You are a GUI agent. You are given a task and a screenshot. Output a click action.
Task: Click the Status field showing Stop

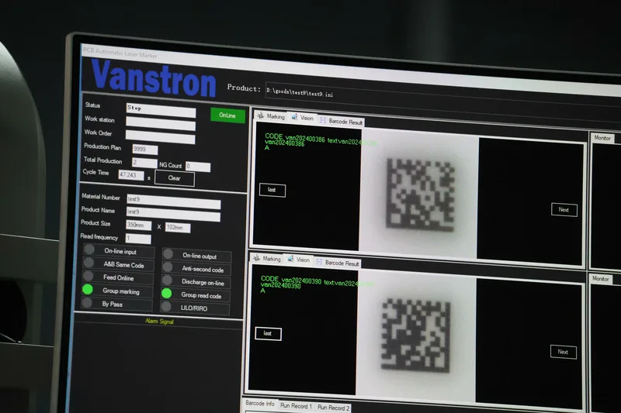[161, 110]
